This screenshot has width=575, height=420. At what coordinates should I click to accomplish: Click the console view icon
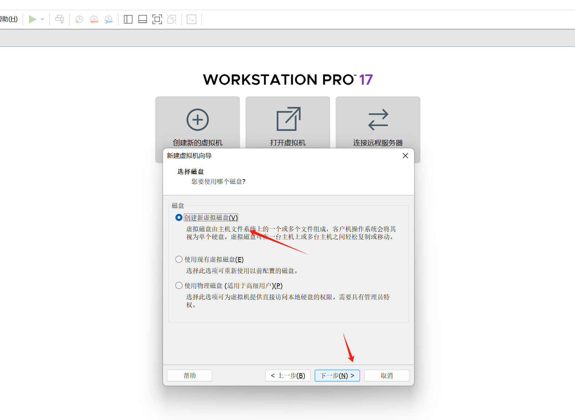[191, 19]
